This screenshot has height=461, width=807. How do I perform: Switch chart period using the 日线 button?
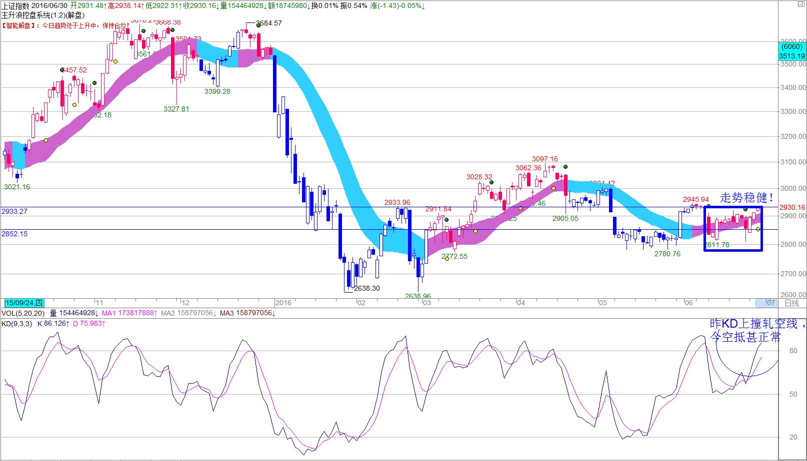pyautogui.click(x=791, y=303)
